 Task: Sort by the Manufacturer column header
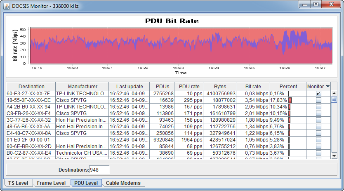pyautogui.click(x=82, y=86)
